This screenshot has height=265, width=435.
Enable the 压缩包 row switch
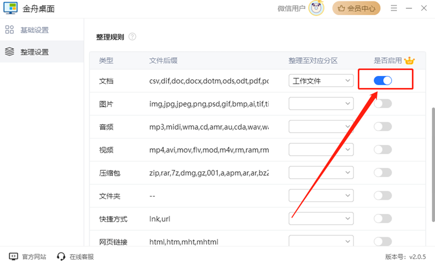pyautogui.click(x=383, y=173)
